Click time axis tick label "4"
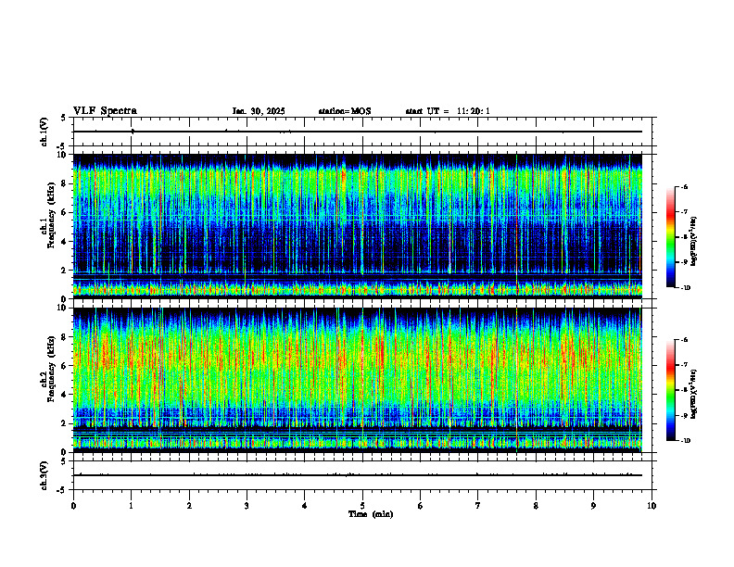The height and width of the screenshot is (567, 734). tap(305, 506)
